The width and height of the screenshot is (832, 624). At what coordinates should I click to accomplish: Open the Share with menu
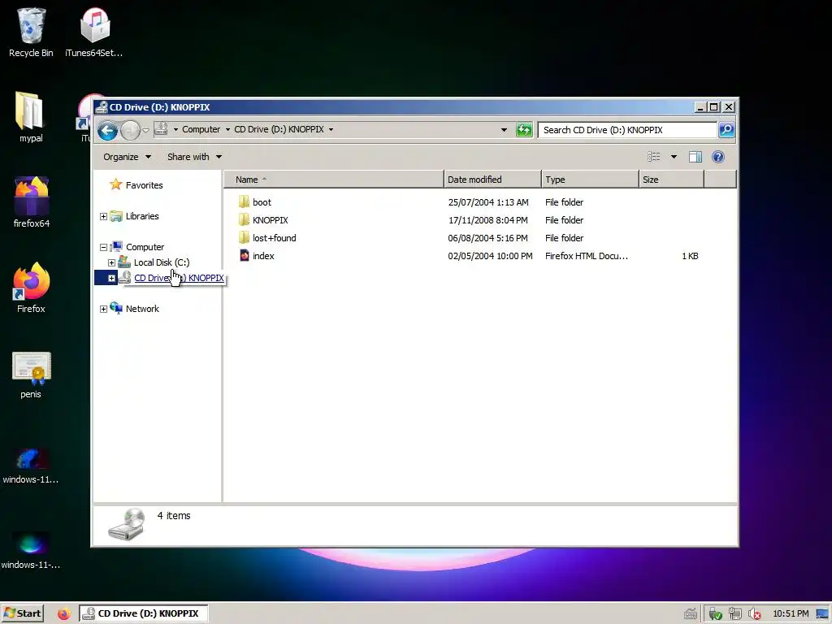(194, 157)
